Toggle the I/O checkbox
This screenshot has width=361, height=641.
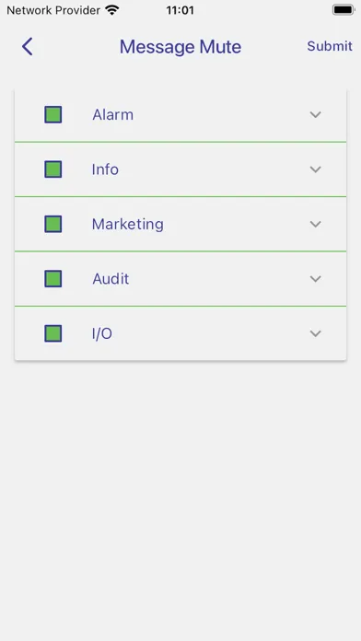(53, 333)
